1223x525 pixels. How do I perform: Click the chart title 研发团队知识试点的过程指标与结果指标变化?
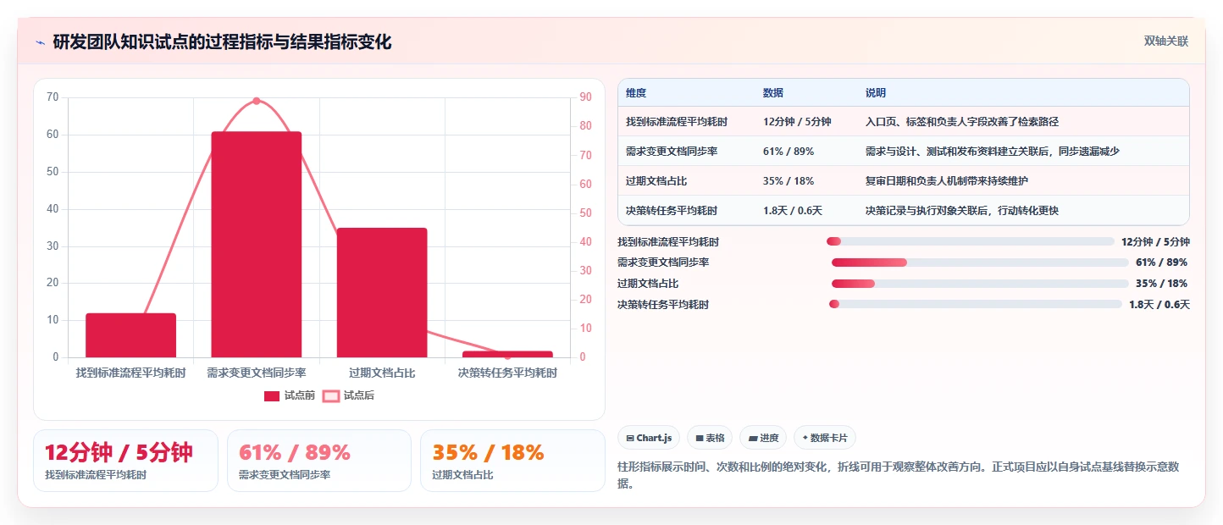(222, 42)
